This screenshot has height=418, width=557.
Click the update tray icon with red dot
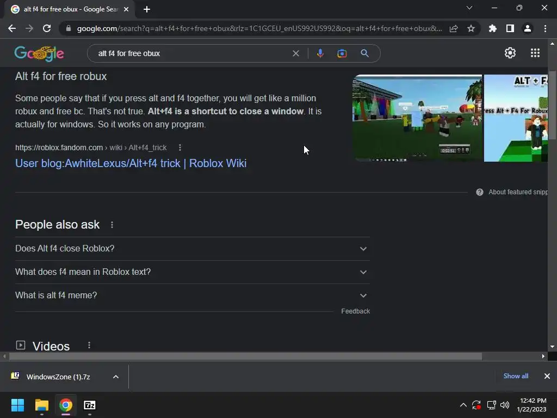(x=476, y=405)
